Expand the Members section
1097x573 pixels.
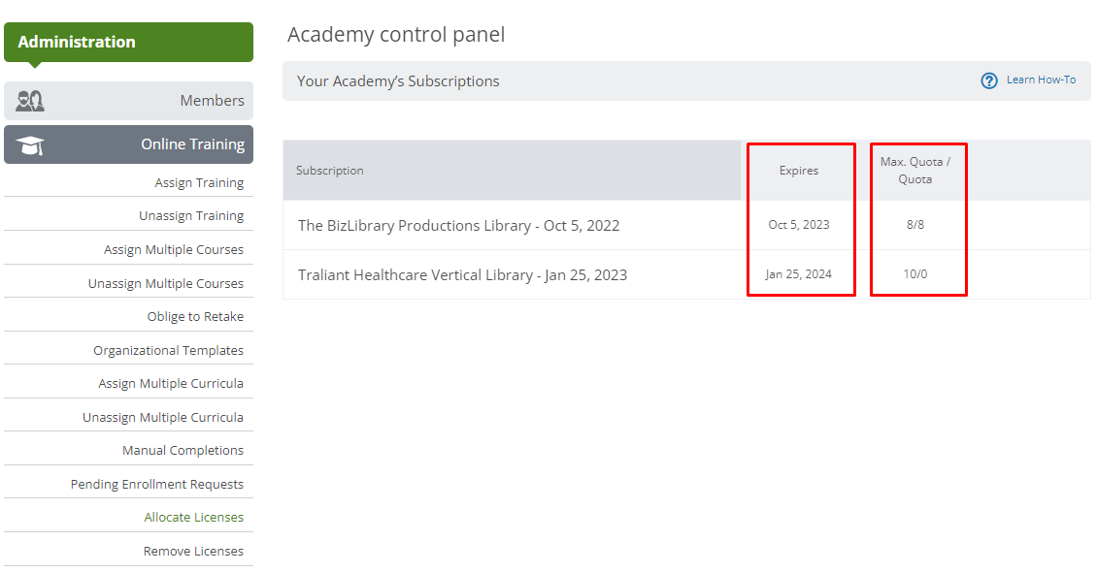click(129, 101)
